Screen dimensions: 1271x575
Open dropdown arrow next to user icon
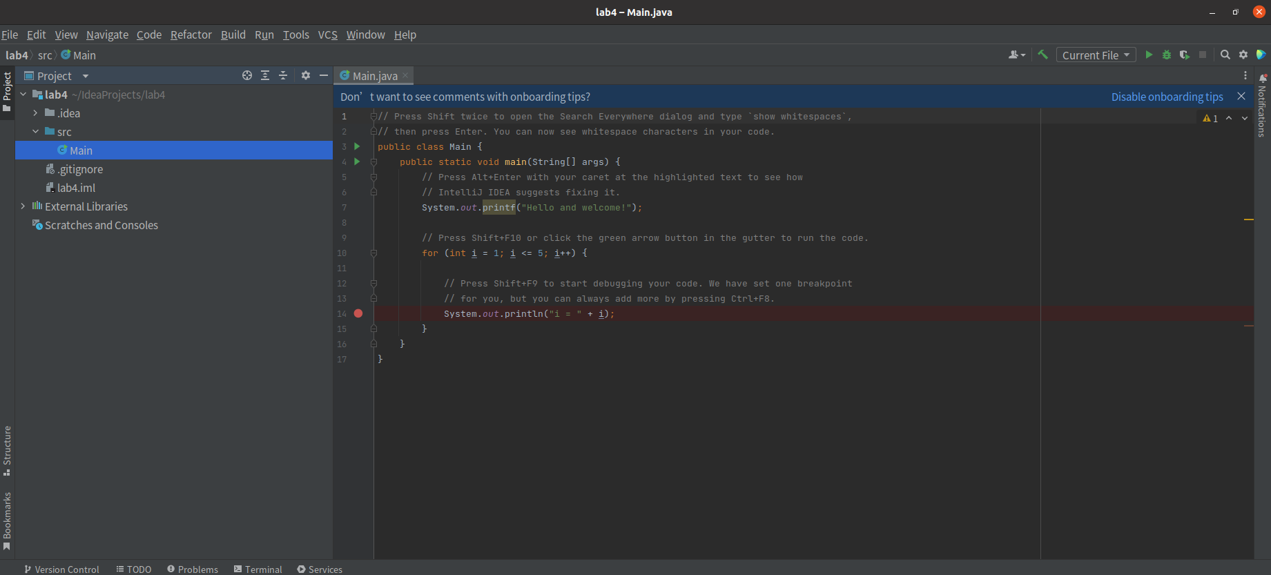tap(1023, 55)
